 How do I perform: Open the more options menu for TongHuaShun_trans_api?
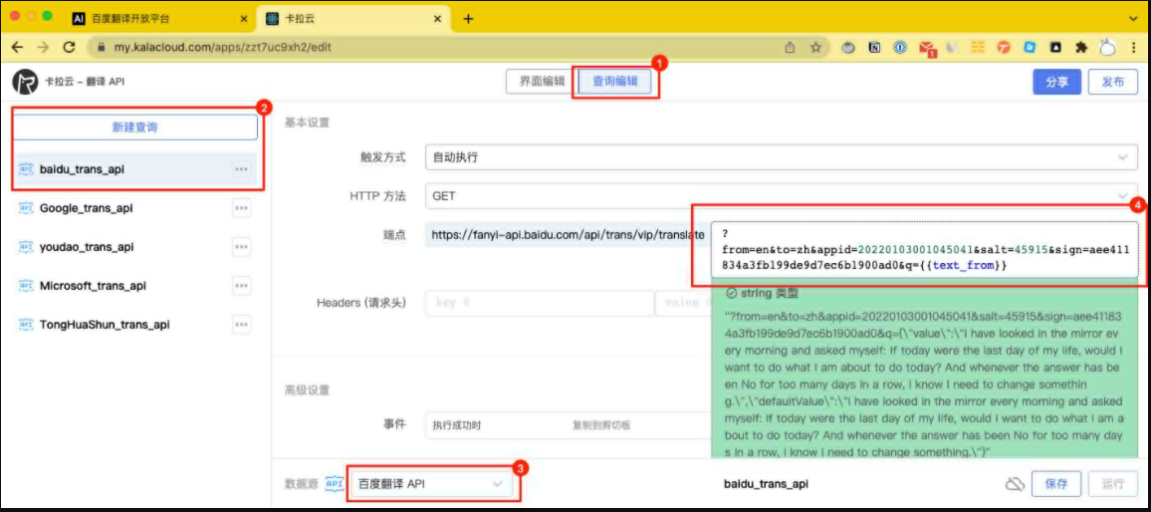pyautogui.click(x=241, y=324)
